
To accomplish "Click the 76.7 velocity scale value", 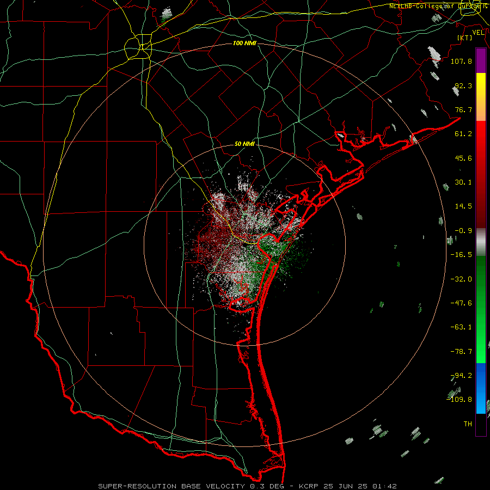I will (x=463, y=109).
